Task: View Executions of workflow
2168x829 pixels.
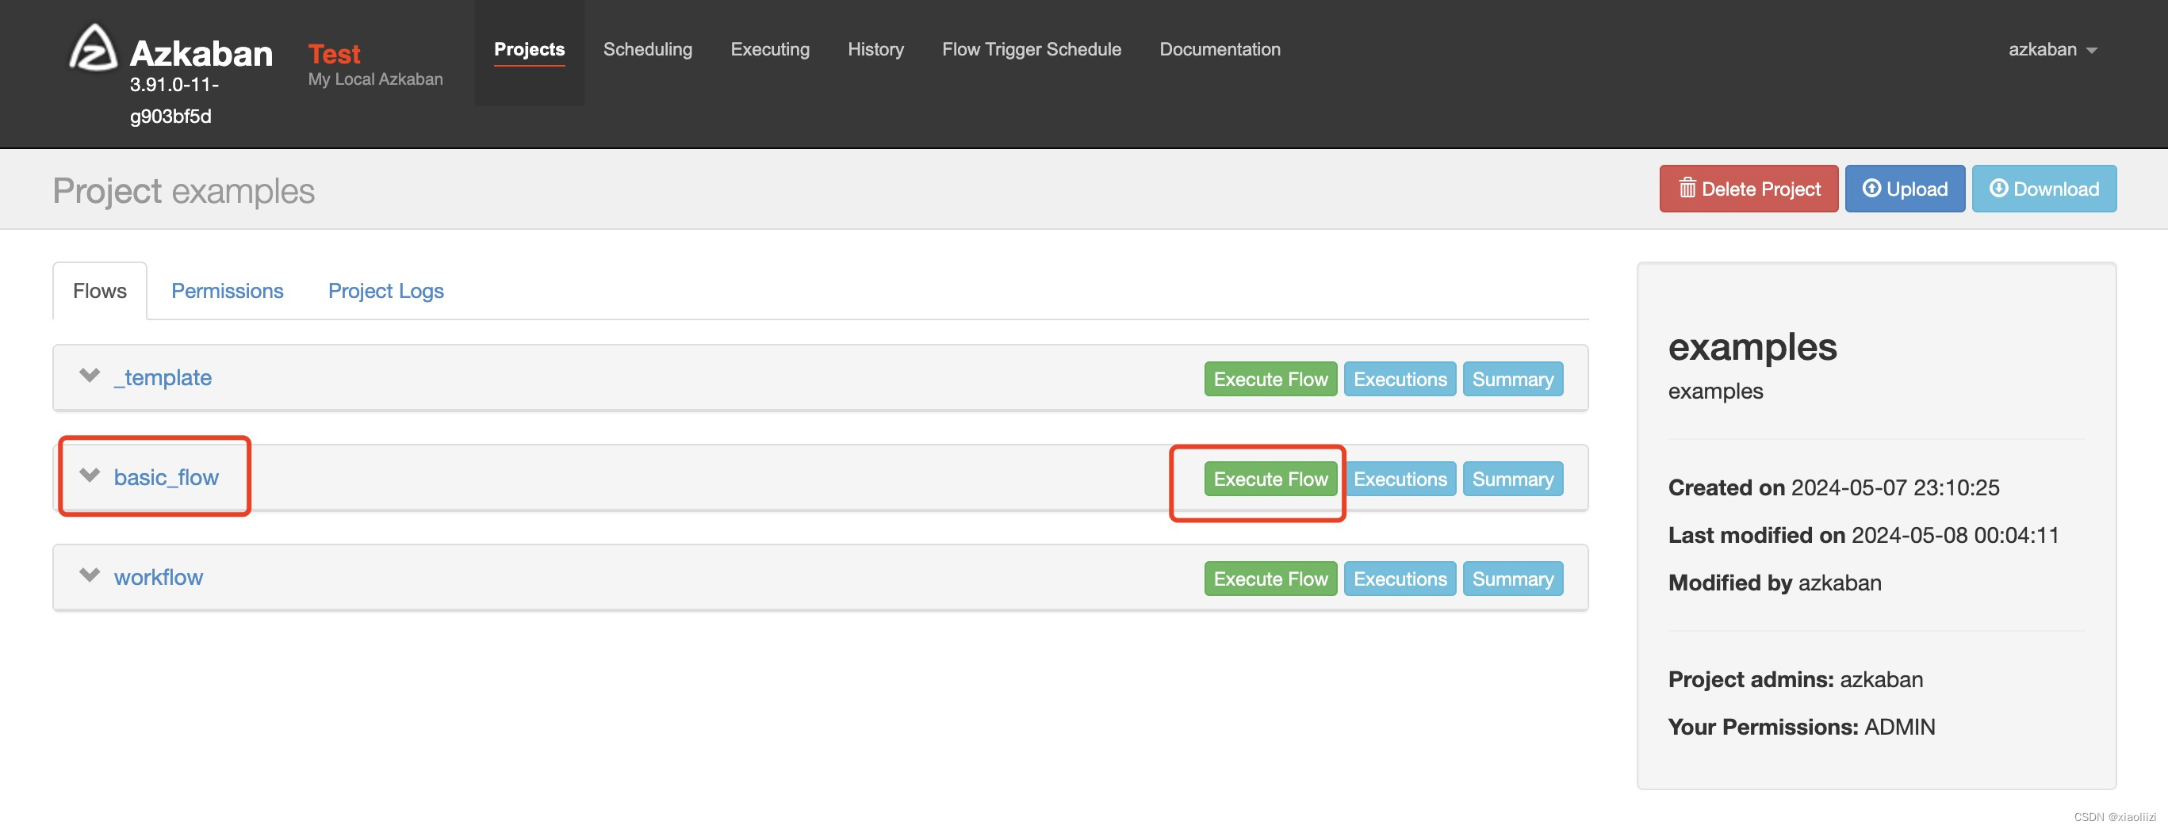Action: (x=1400, y=579)
